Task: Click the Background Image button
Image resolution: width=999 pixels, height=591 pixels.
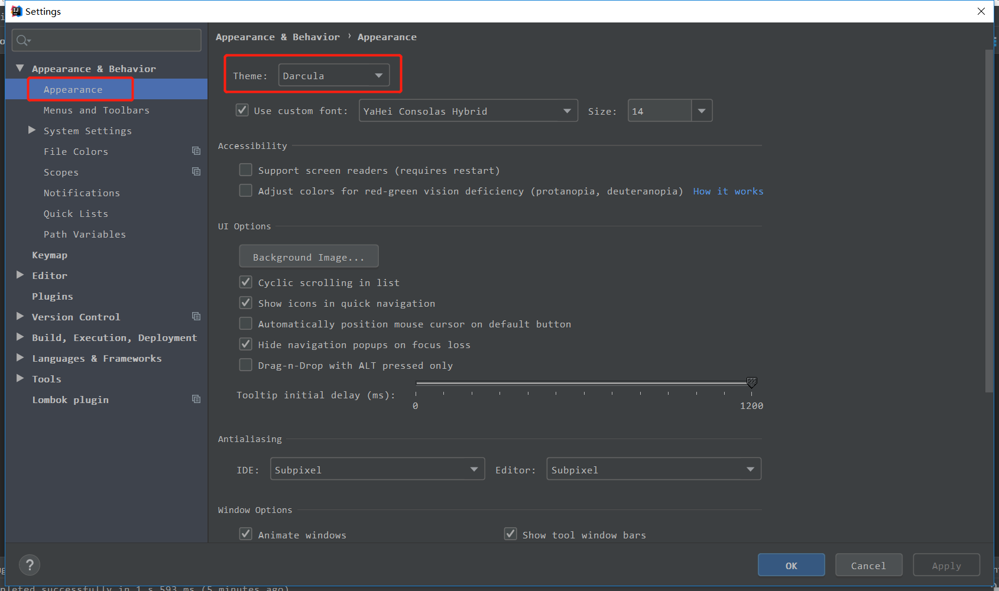Action: point(309,256)
